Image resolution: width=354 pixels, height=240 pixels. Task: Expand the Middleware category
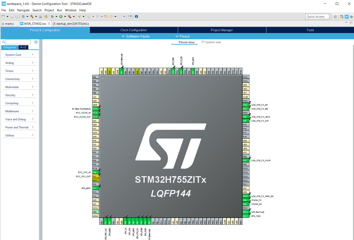[19, 112]
